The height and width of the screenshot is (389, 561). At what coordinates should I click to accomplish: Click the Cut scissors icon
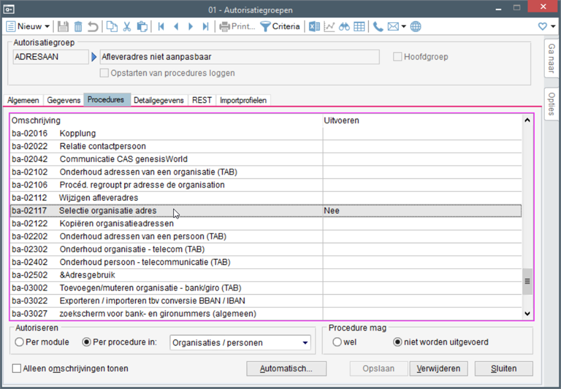127,26
